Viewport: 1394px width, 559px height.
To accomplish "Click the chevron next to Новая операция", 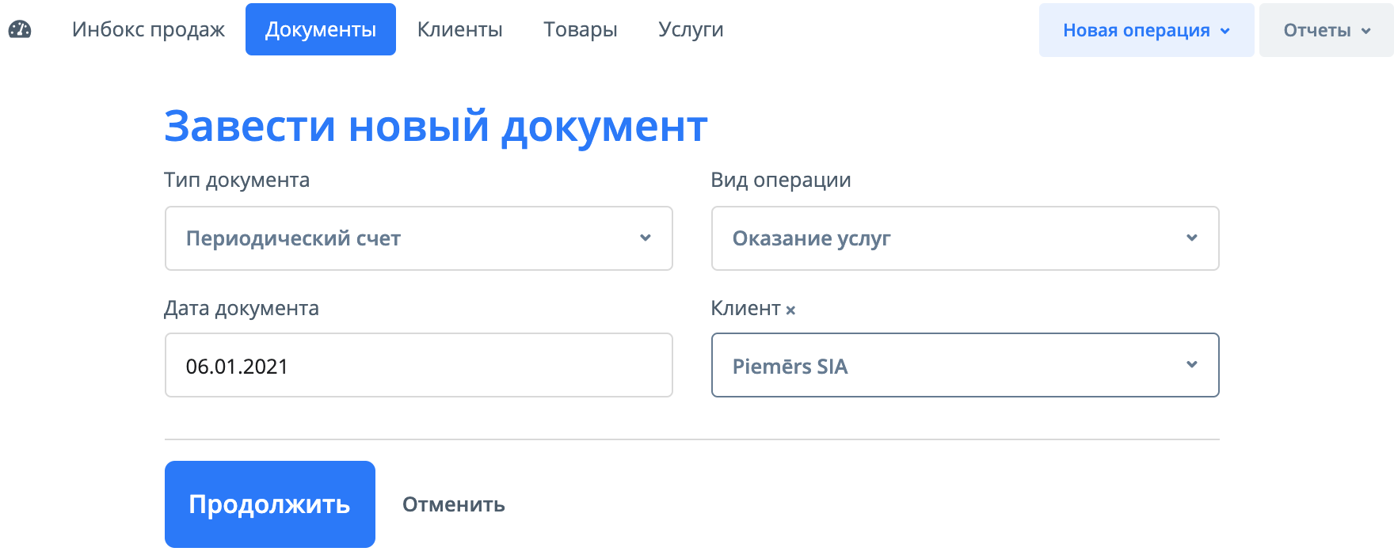I will [x=1225, y=29].
